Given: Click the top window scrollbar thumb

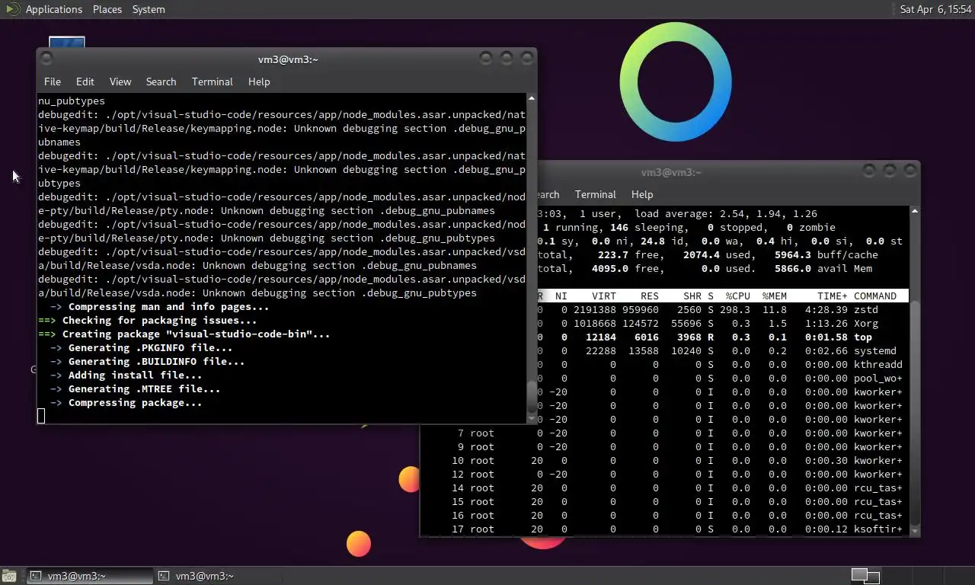Looking at the screenshot, I should [914, 411].
